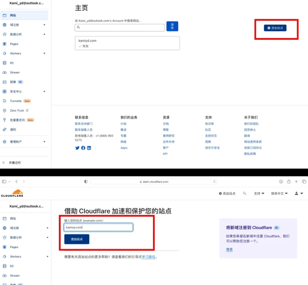Open the dropdown arrow beside Safari's sidebar icon
The image size is (308, 285).
pyautogui.click(x=9, y=181)
